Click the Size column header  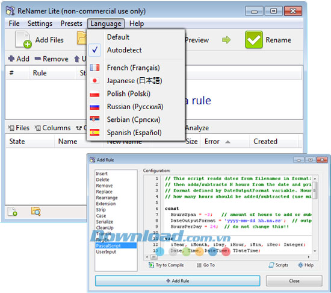click(191, 142)
